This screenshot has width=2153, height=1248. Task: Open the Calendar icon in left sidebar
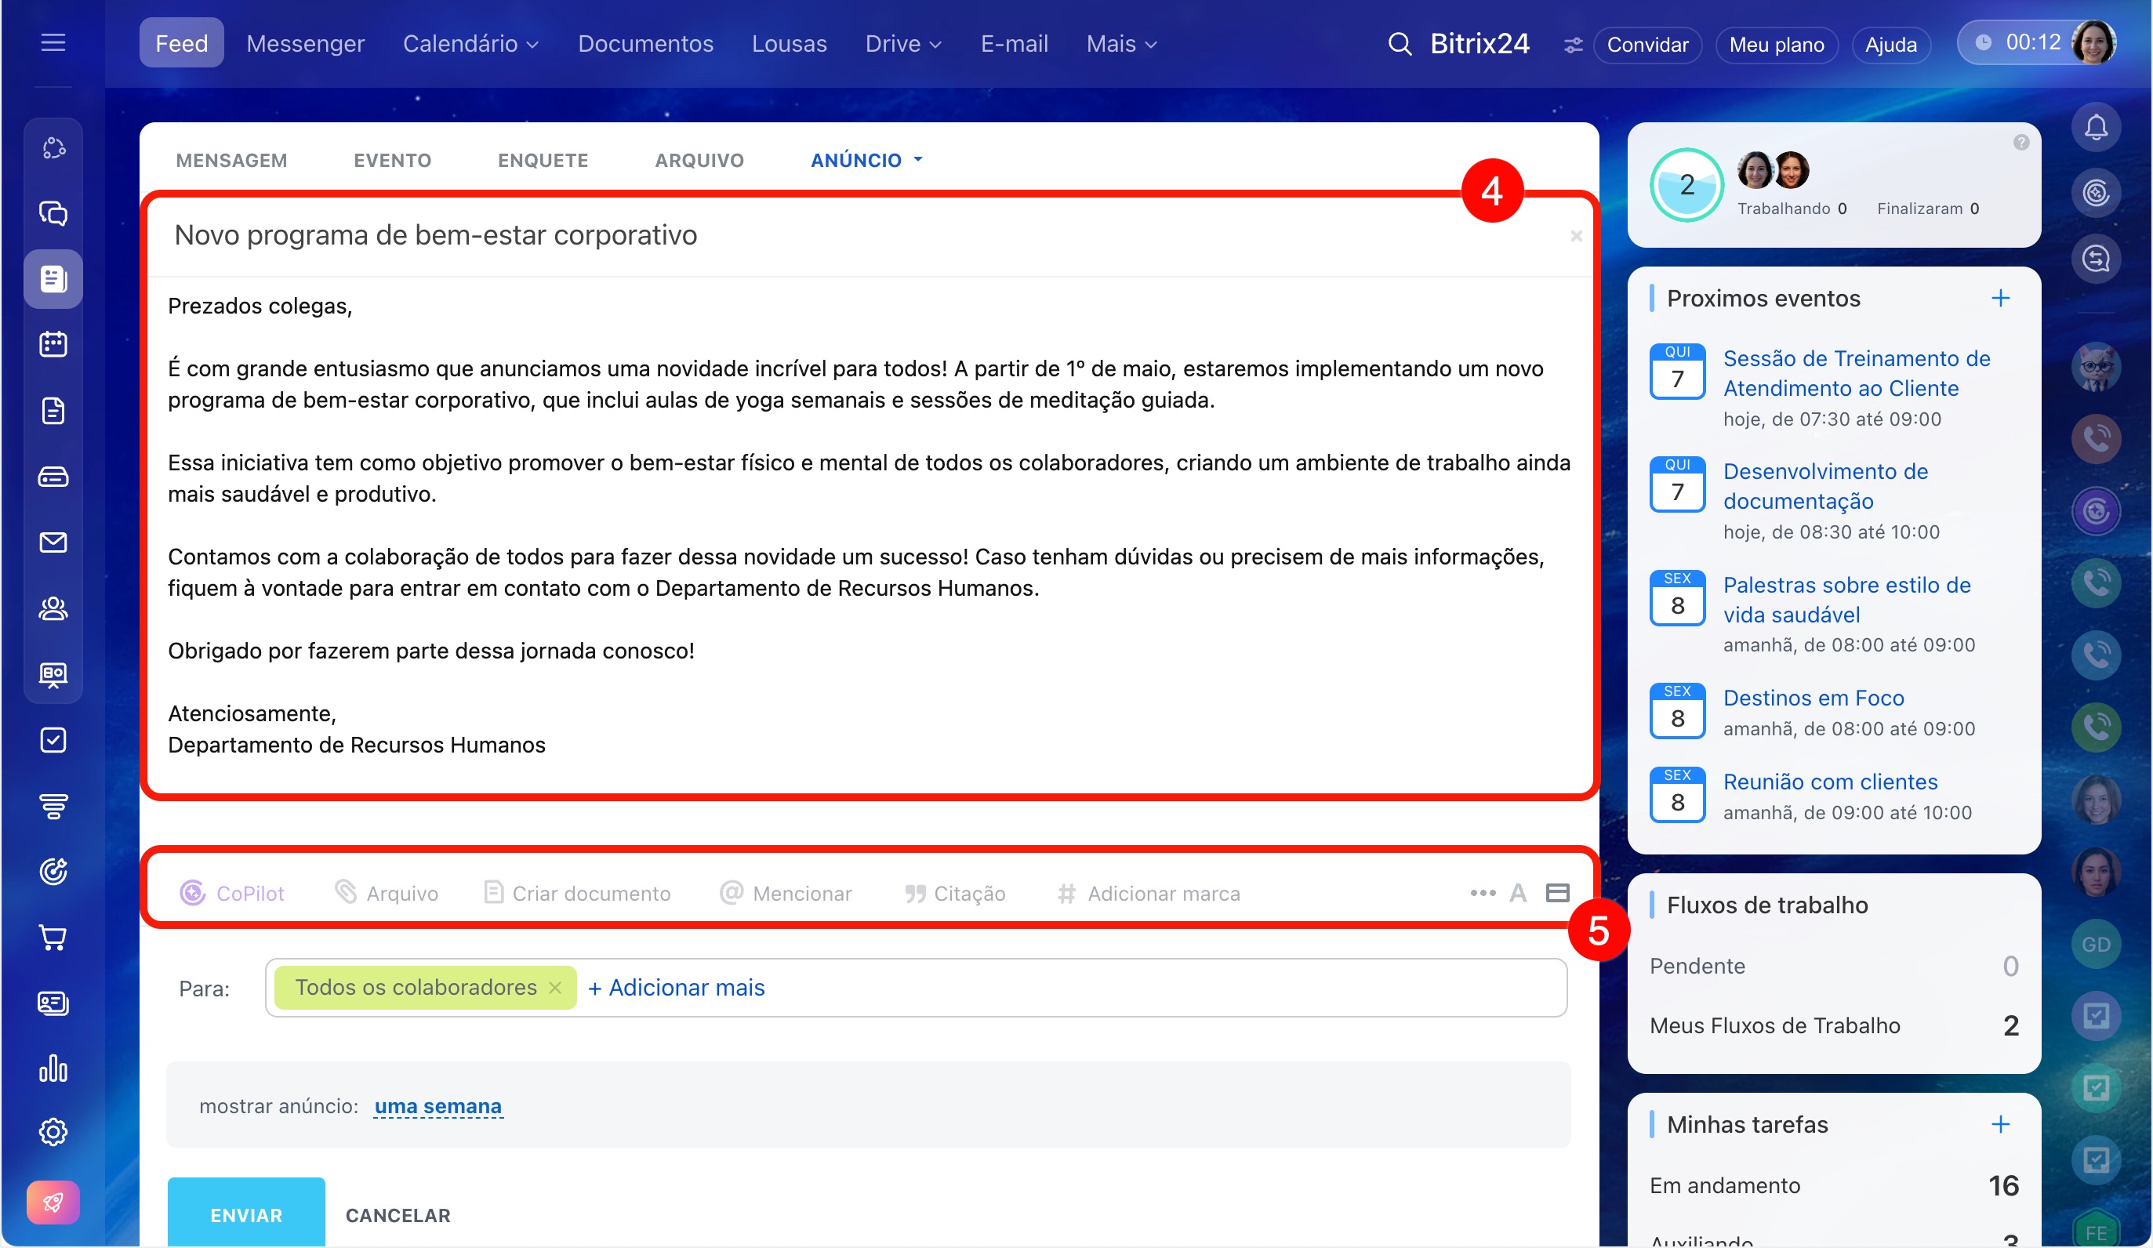53,344
